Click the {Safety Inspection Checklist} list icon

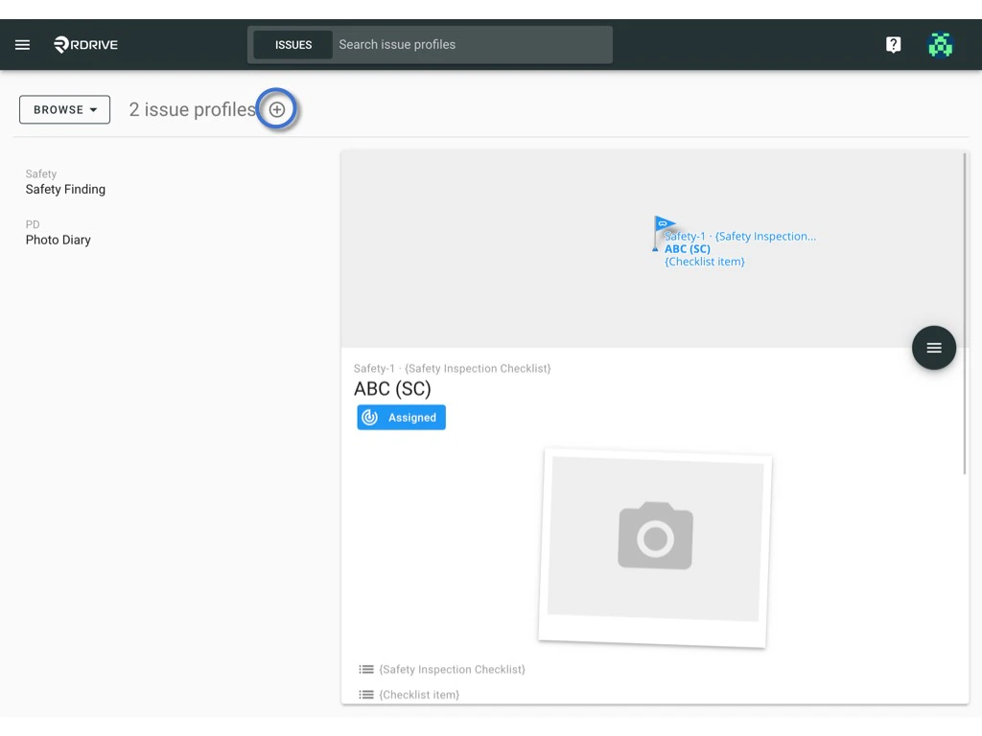[x=365, y=669]
